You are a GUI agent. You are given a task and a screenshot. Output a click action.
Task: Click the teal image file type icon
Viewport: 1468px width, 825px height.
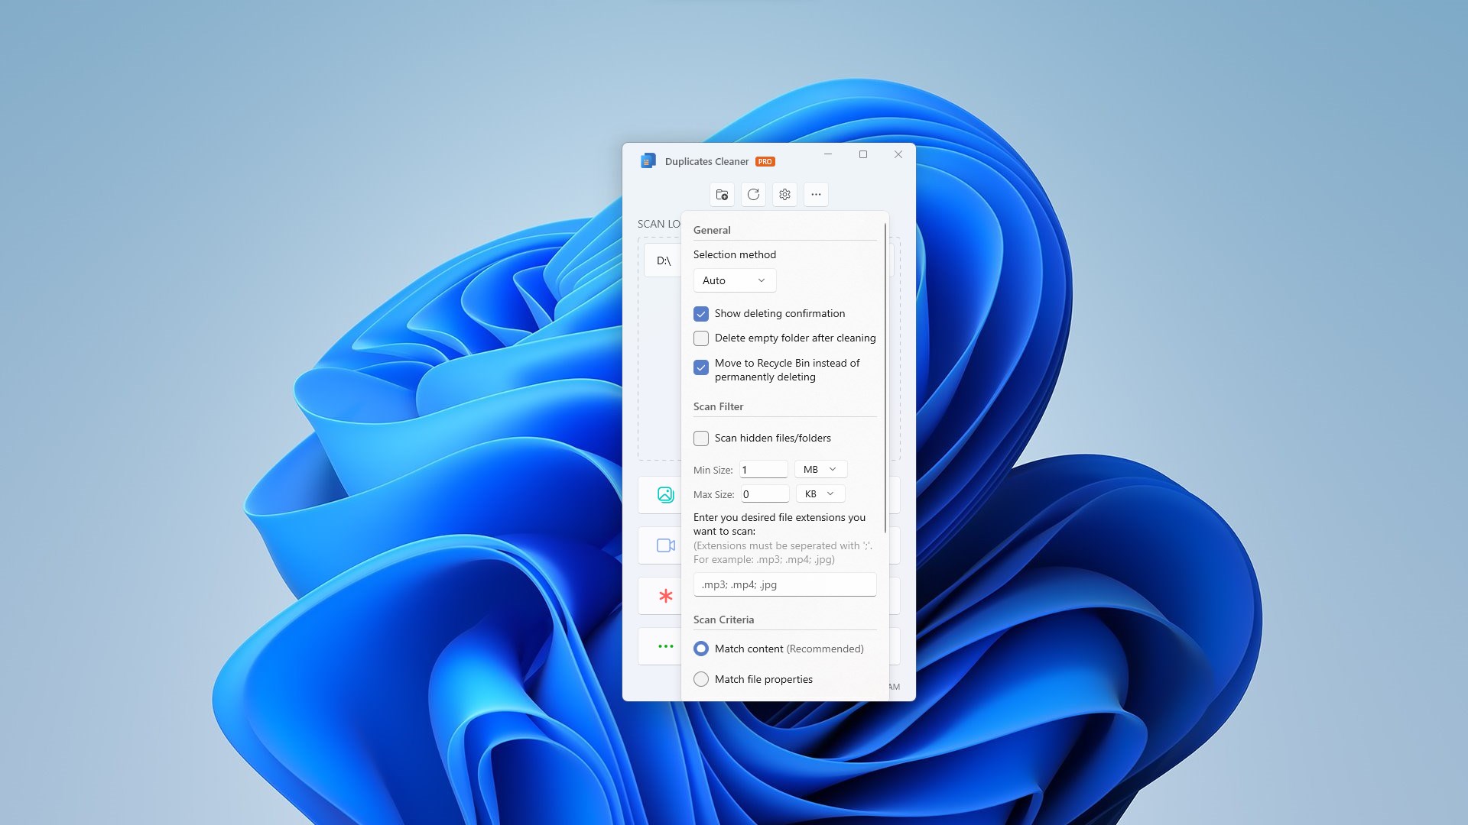pos(665,495)
